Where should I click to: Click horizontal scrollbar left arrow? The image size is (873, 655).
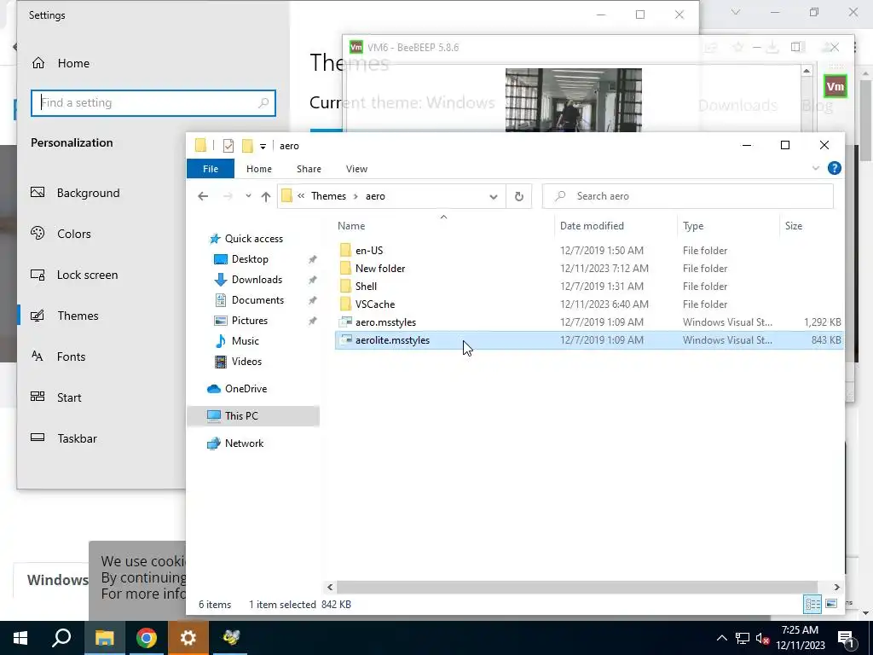(330, 587)
